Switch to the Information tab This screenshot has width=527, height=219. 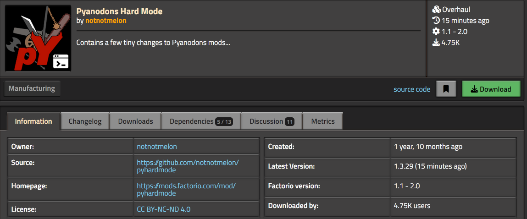pos(33,121)
